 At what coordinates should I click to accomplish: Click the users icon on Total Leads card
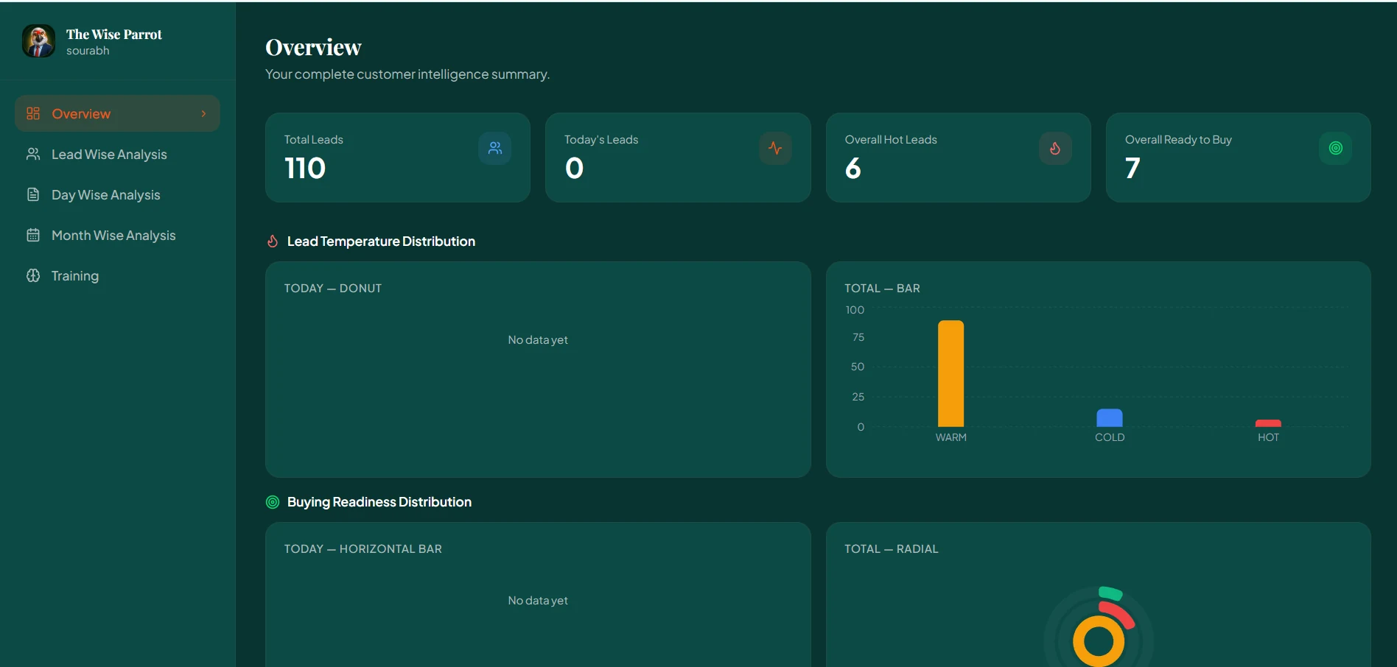coord(495,148)
